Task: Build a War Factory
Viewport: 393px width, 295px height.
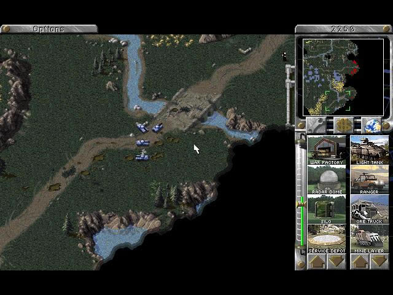Action: (327, 150)
